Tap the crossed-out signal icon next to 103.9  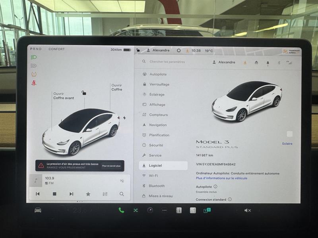122,181
